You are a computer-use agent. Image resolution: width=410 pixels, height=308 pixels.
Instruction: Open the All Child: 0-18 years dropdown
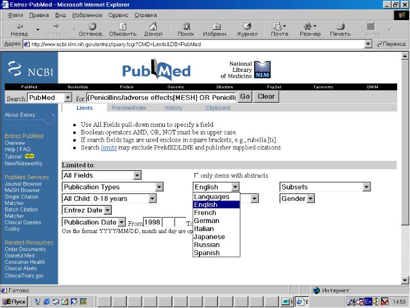pos(109,199)
